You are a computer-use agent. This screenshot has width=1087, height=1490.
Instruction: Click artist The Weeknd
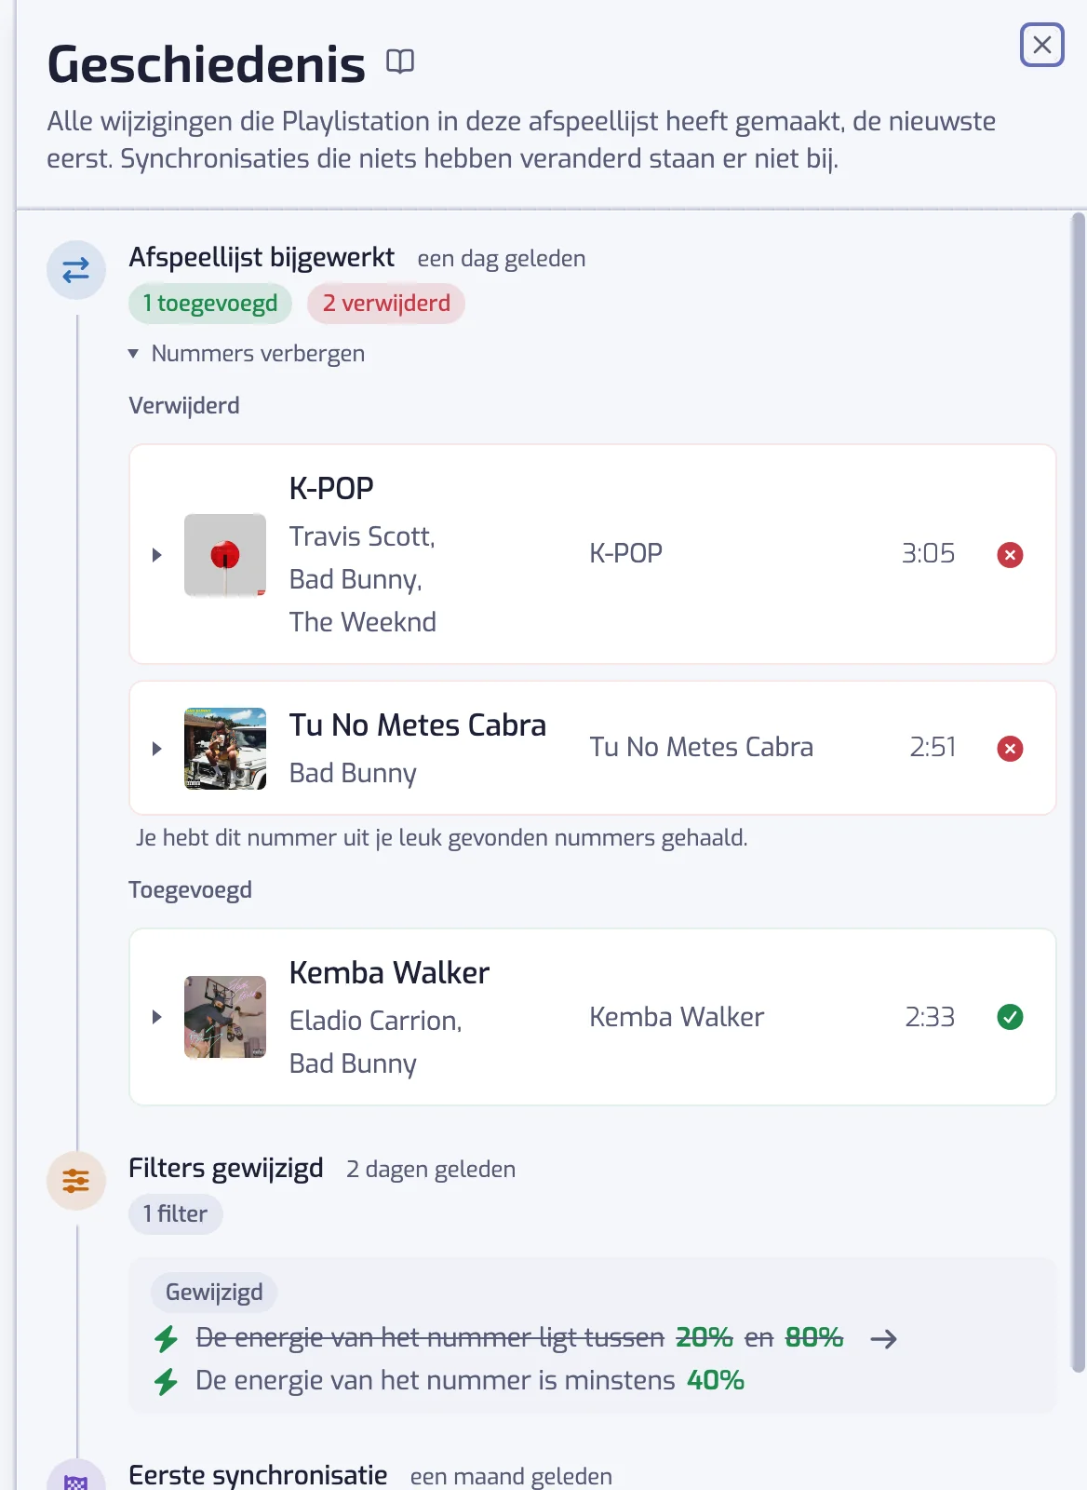coord(363,622)
